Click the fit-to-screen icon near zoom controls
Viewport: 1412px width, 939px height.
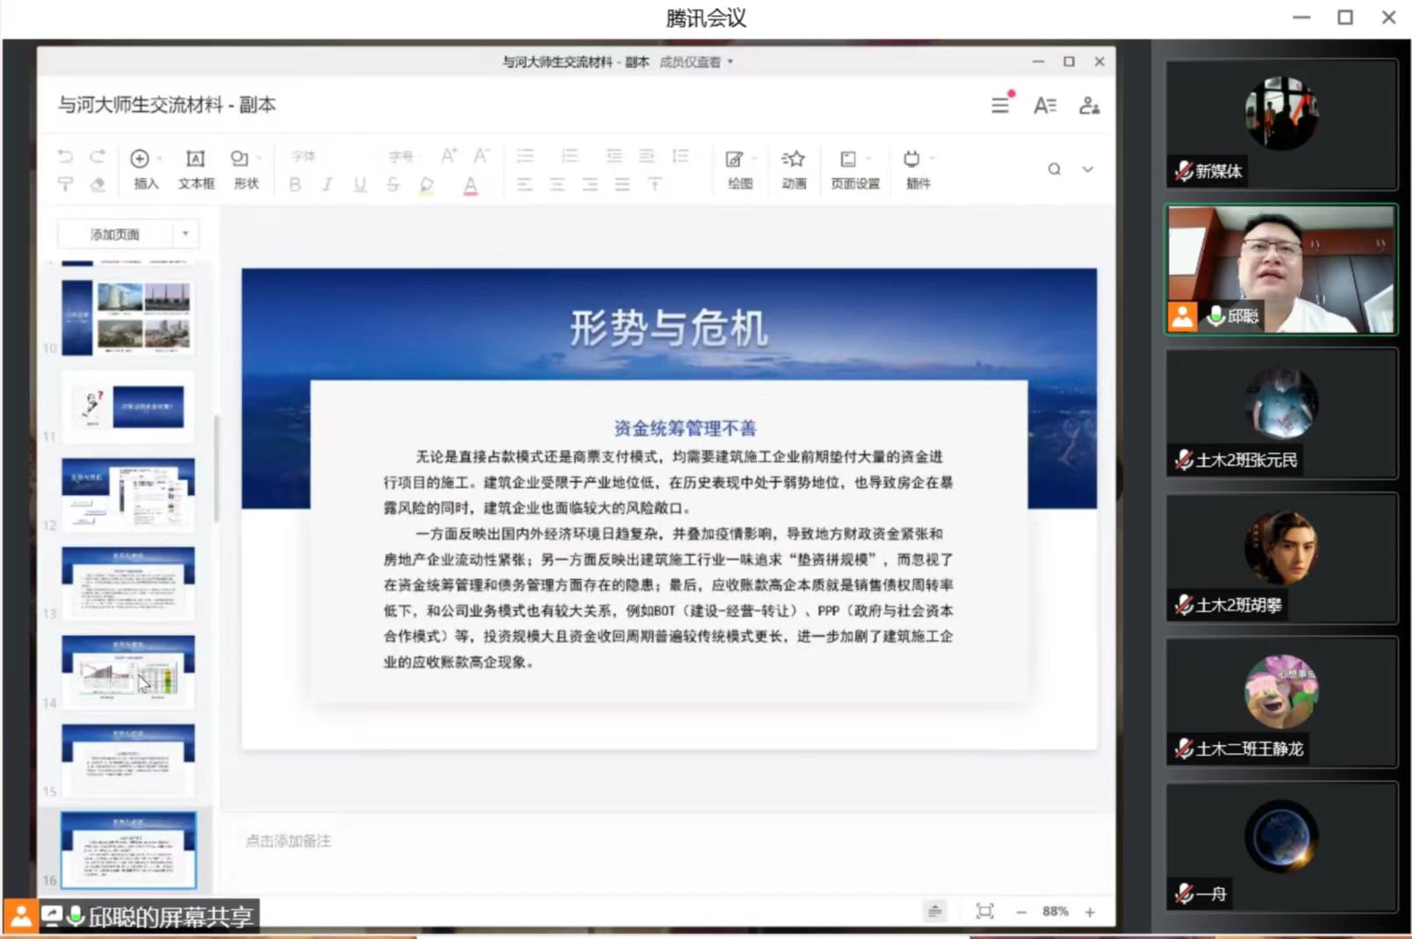(984, 911)
